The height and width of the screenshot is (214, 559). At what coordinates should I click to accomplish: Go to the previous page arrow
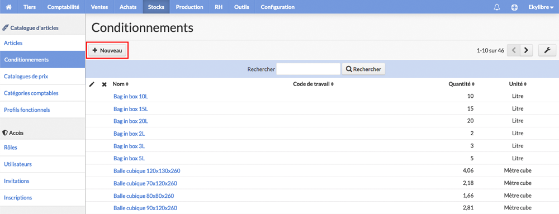514,50
